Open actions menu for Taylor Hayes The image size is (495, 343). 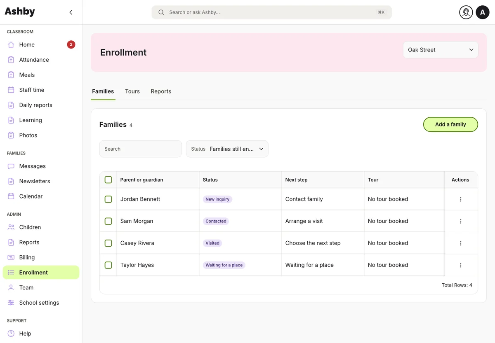click(460, 265)
